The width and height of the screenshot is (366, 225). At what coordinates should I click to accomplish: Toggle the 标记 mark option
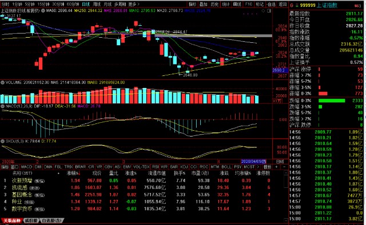(x=260, y=4)
